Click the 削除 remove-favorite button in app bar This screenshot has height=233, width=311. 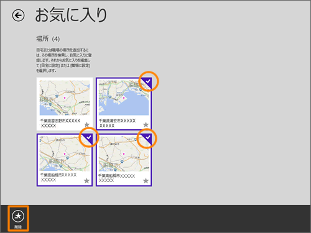coord(18,219)
